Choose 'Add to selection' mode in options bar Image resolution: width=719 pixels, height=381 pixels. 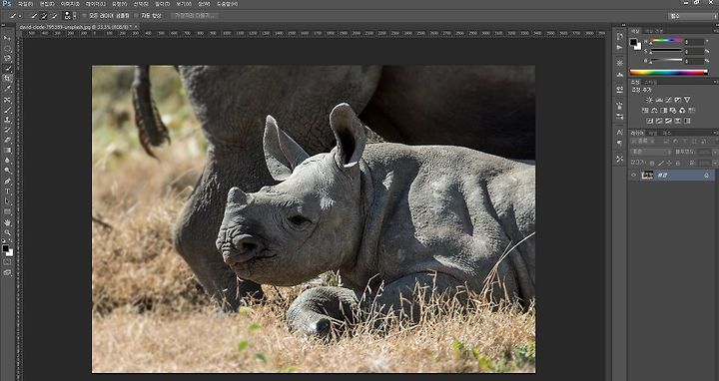[44, 16]
